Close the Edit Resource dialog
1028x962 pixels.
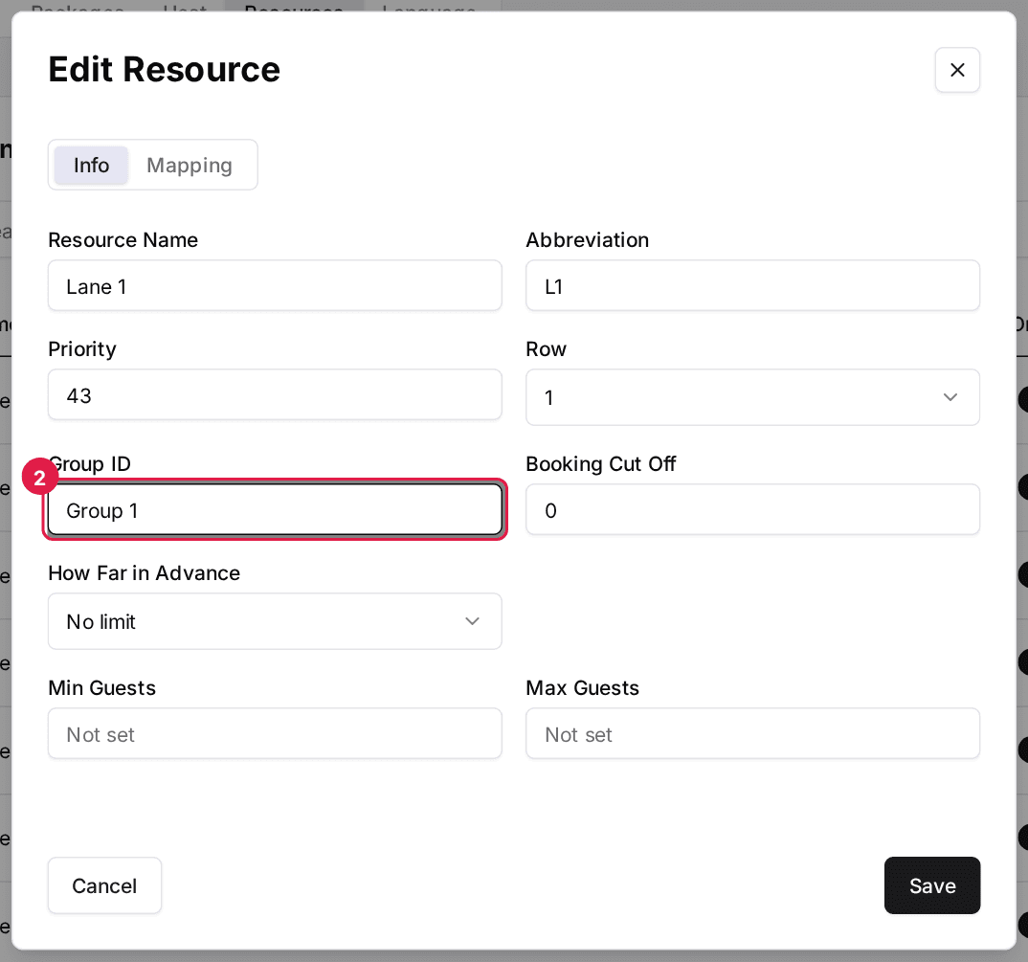point(956,70)
